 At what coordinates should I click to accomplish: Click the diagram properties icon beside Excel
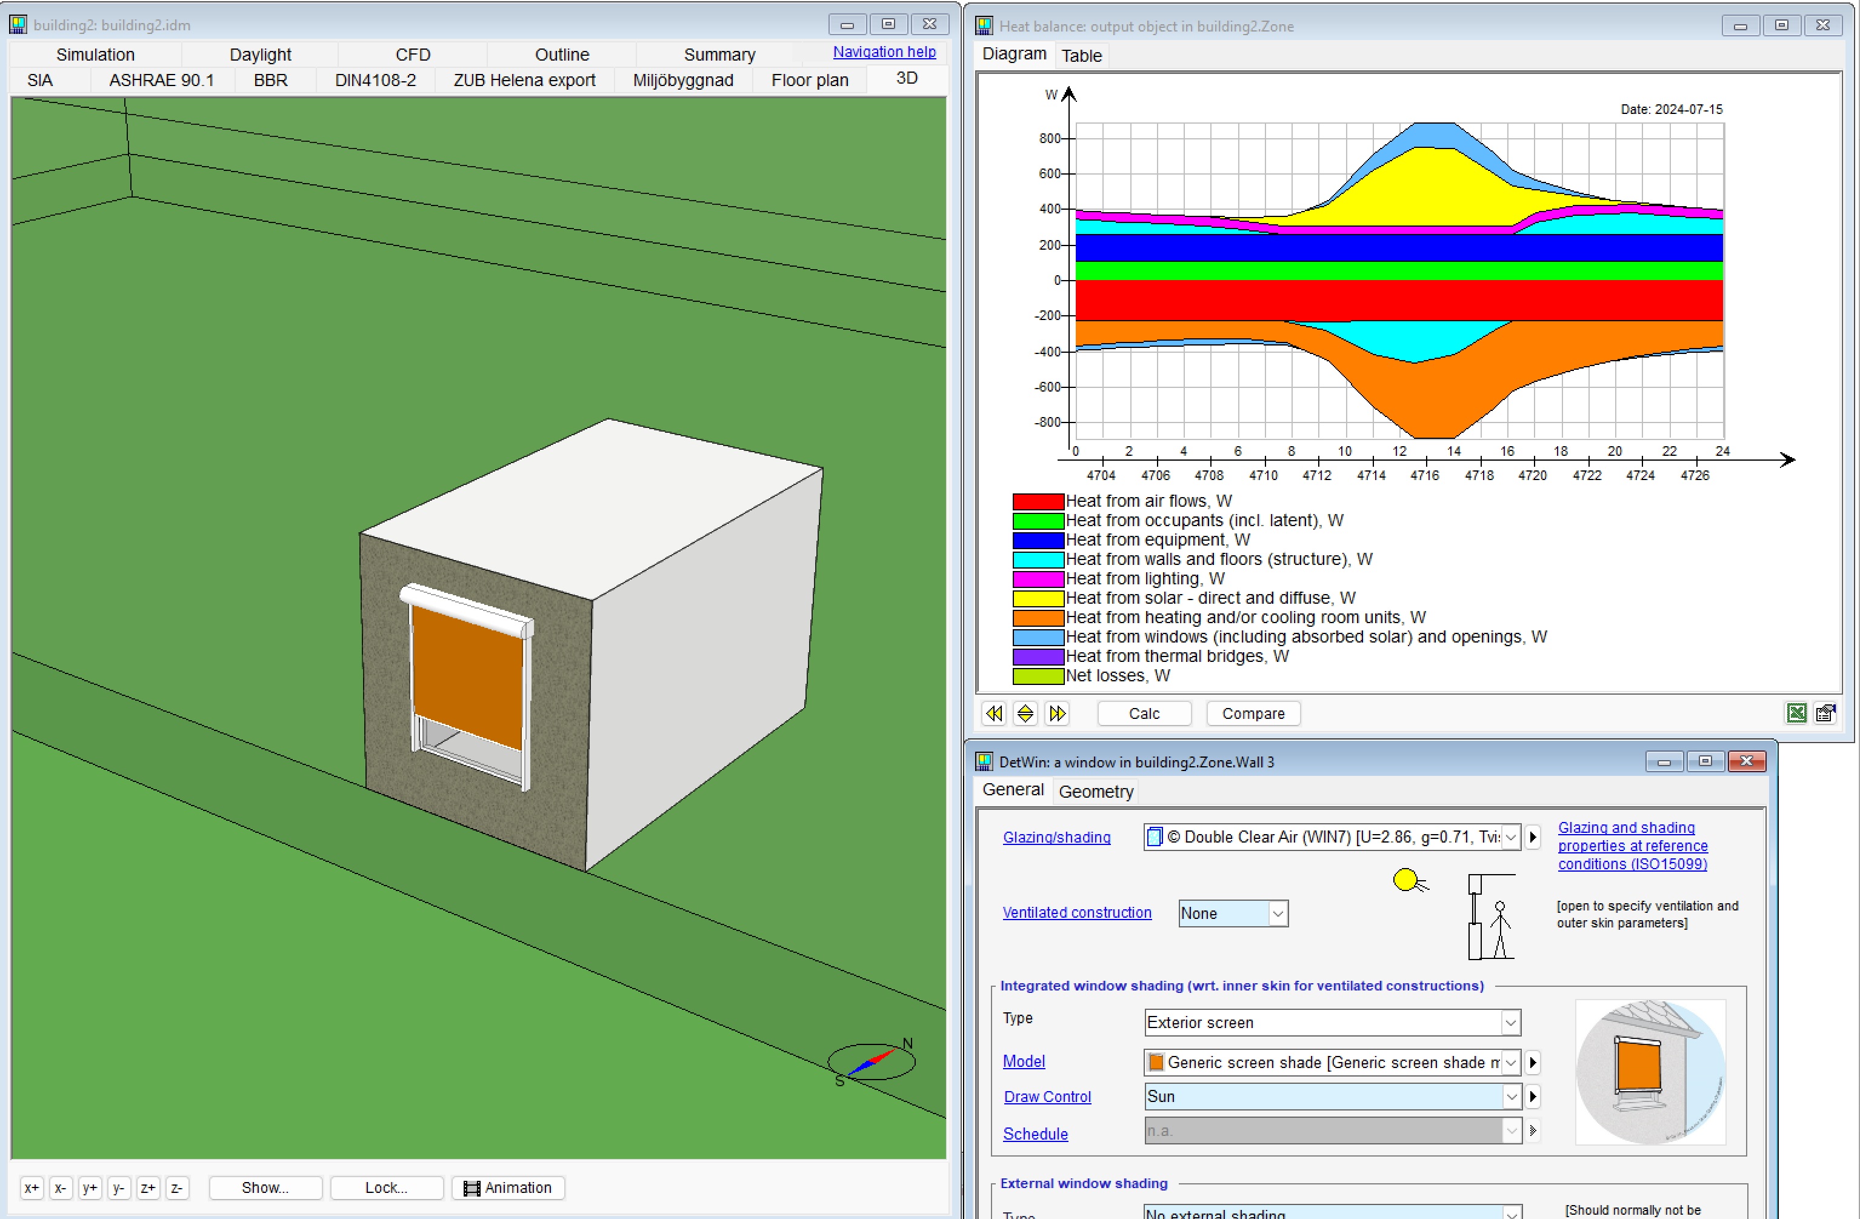[x=1825, y=713]
